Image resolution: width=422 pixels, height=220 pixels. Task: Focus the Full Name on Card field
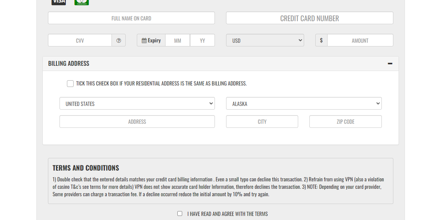click(x=131, y=18)
